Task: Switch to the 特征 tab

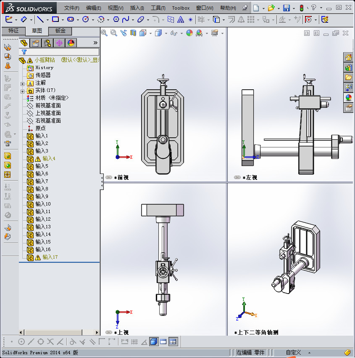Action: (x=13, y=31)
